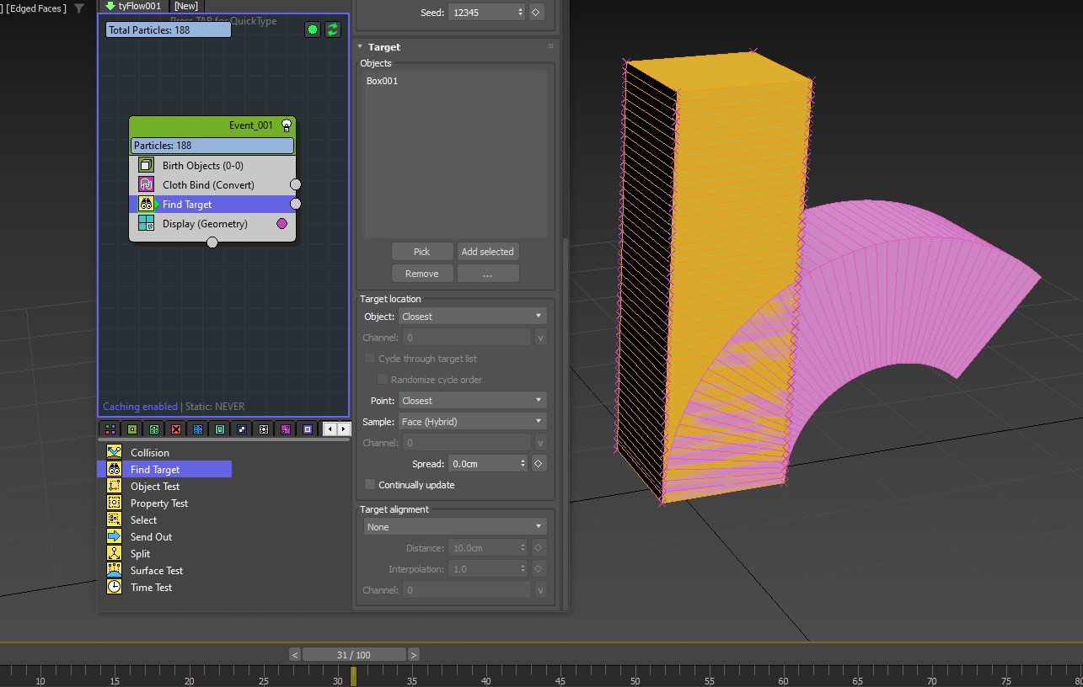Click the Cloth Bind operator icon
1083x687 pixels.
tap(146, 185)
